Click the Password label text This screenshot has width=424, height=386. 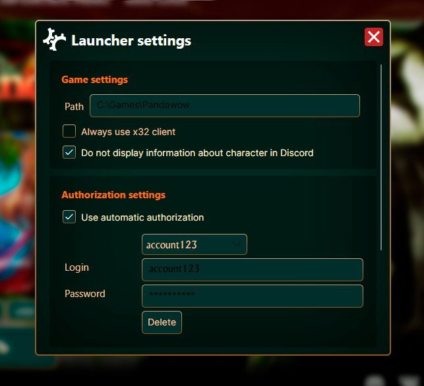point(85,294)
